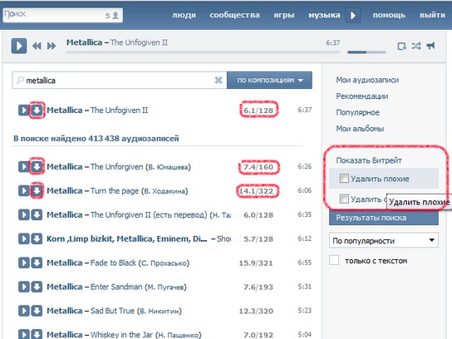The width and height of the screenshot is (452, 339).
Task: Open игры in the top navigation
Action: [284, 15]
